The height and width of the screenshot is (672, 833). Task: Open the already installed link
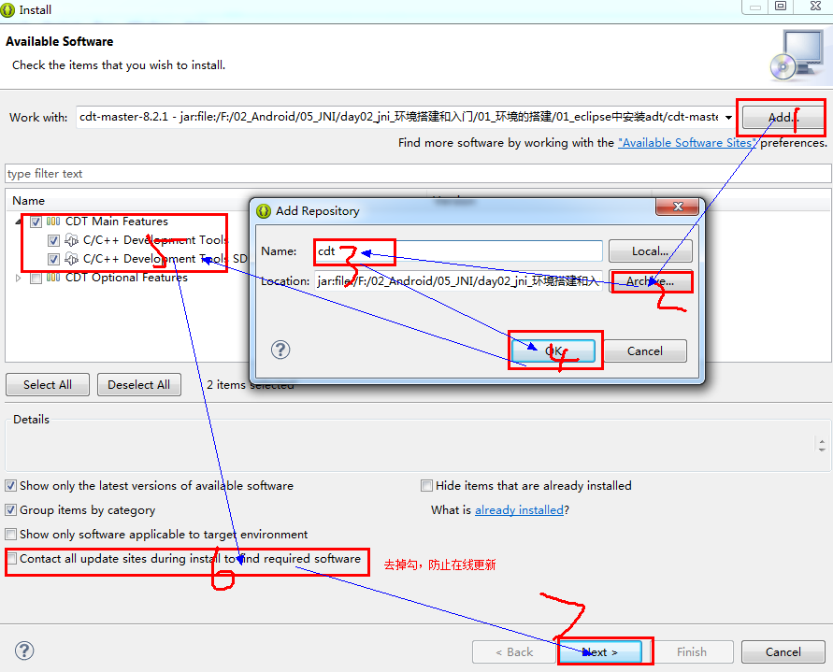pyautogui.click(x=519, y=510)
